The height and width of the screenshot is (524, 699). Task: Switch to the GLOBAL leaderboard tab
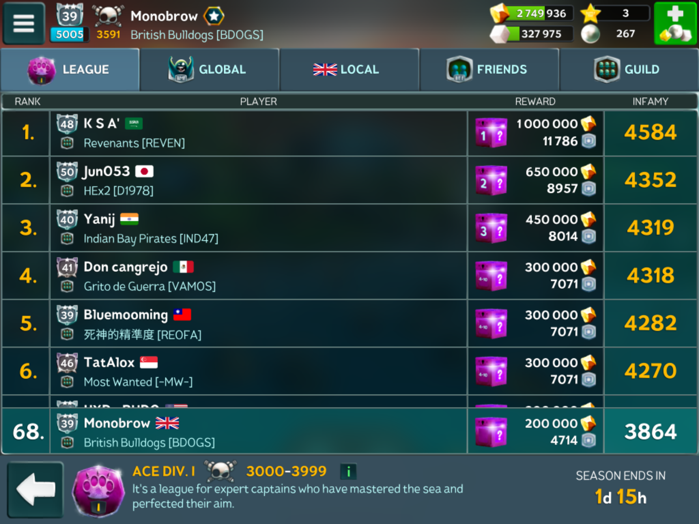(x=210, y=70)
